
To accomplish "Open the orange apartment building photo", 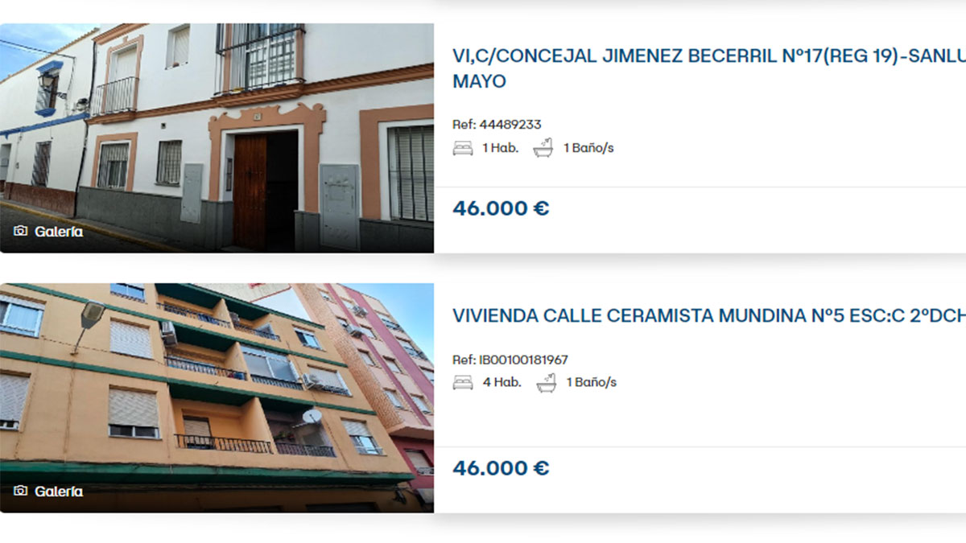I will pos(217,397).
